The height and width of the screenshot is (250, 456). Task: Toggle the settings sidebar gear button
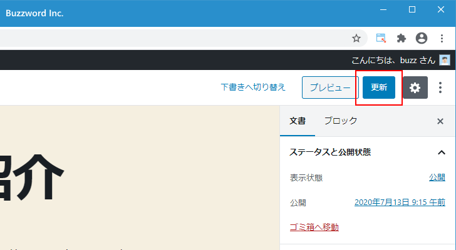pos(415,87)
